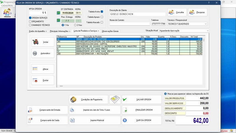Open the Observações Gerais tab
The width and height of the screenshot is (236, 133).
coord(110,31)
